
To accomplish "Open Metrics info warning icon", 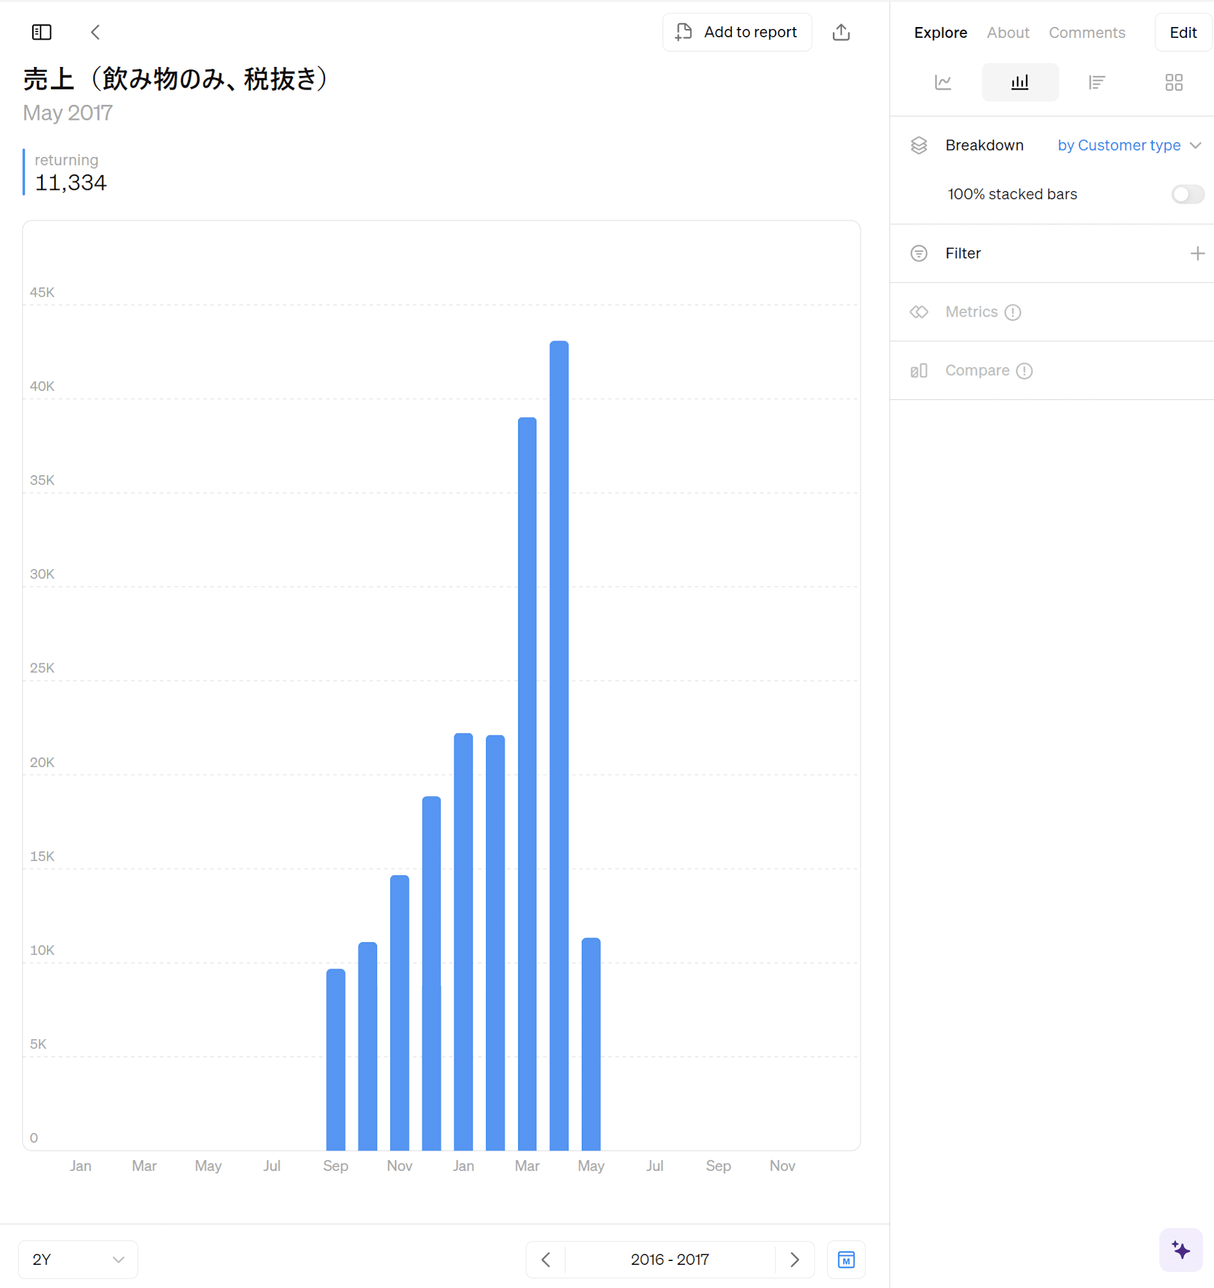I will [1013, 312].
